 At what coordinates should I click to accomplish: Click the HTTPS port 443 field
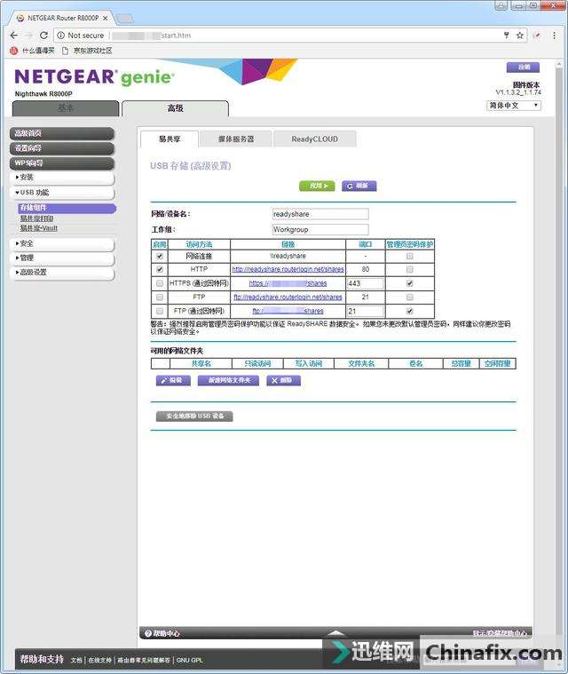pyautogui.click(x=365, y=283)
